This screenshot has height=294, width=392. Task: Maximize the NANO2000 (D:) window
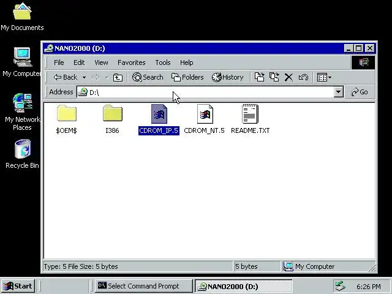tap(359, 48)
